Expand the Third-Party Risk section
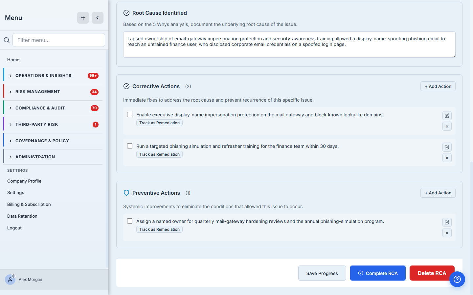 [53, 125]
